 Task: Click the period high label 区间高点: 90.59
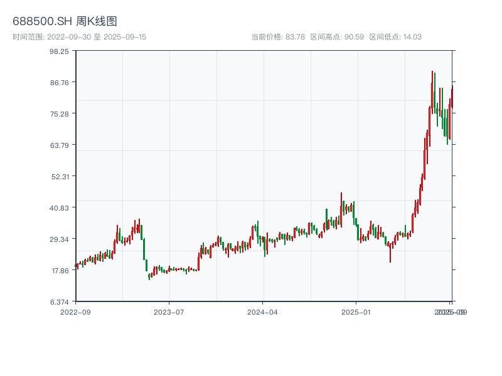pyautogui.click(x=337, y=37)
